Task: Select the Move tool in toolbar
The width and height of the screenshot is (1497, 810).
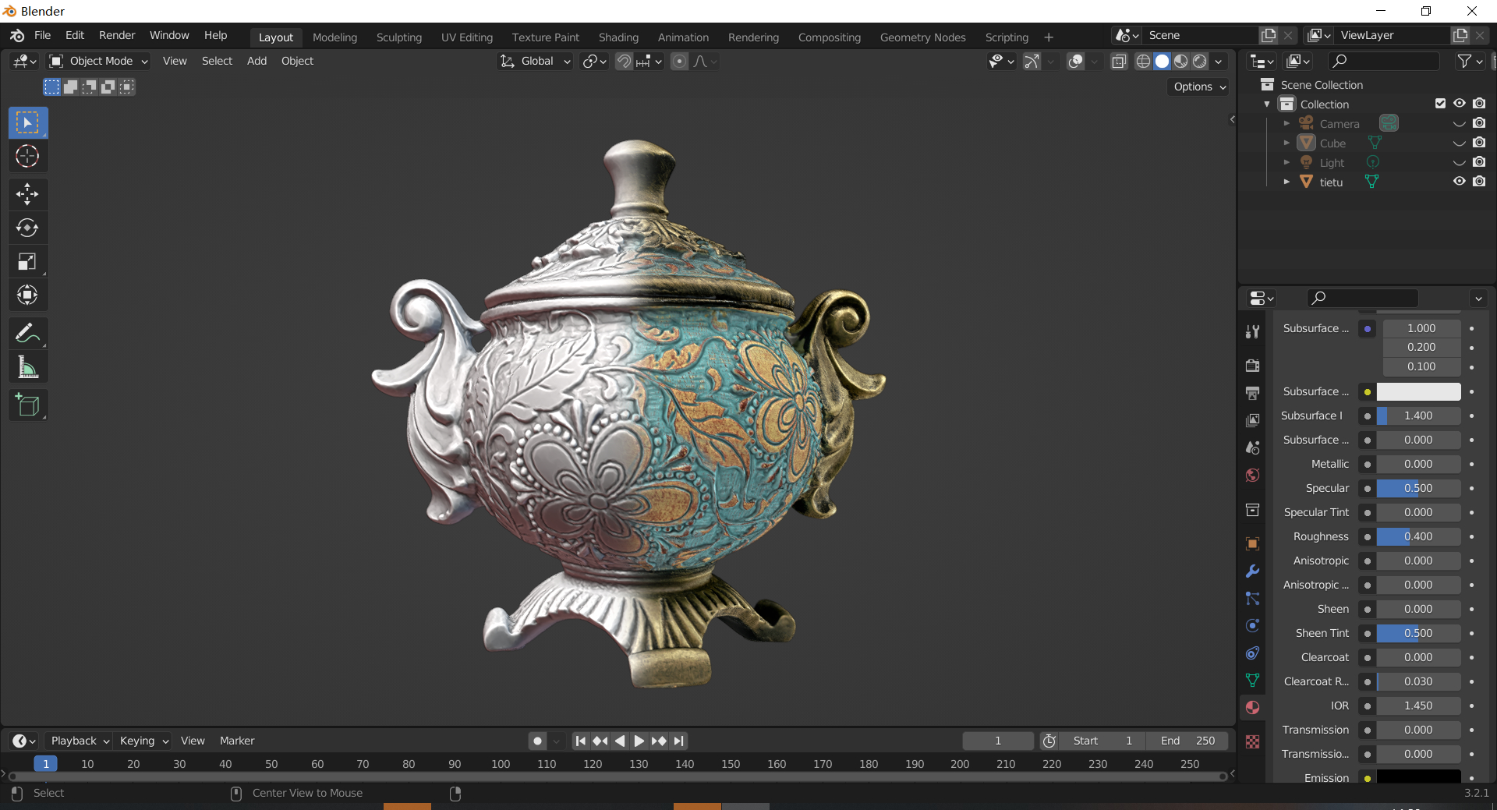Action: 27,194
